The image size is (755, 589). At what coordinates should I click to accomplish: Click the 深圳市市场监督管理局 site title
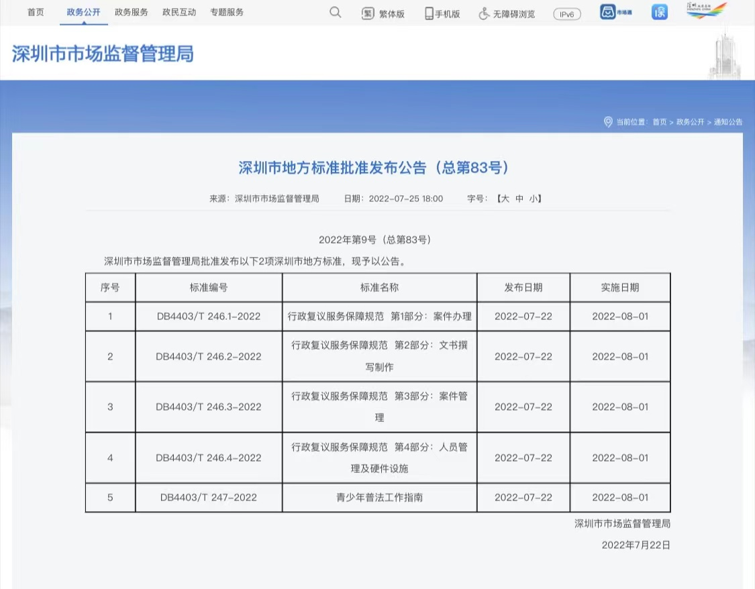click(103, 54)
